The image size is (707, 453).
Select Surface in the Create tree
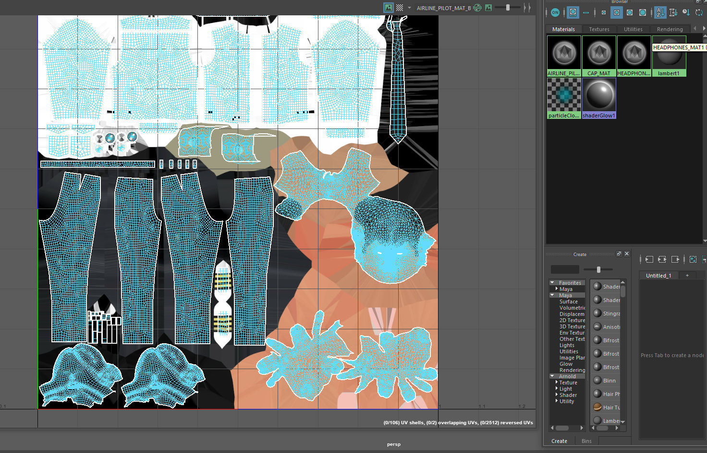(568, 302)
